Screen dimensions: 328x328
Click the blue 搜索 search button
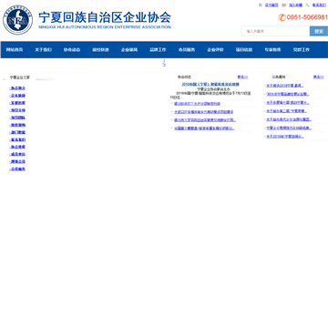pos(319,31)
